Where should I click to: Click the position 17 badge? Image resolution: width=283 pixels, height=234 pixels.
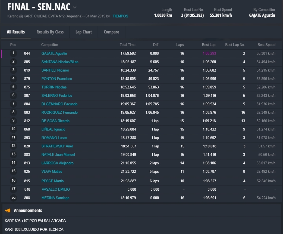pyautogui.click(x=13, y=189)
